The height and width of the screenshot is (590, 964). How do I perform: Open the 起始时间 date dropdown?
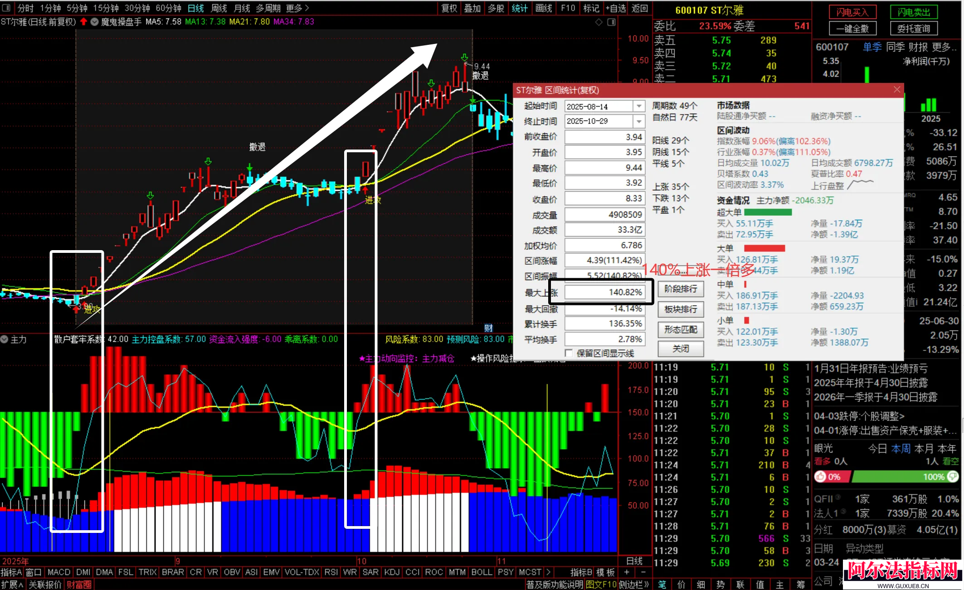[639, 106]
